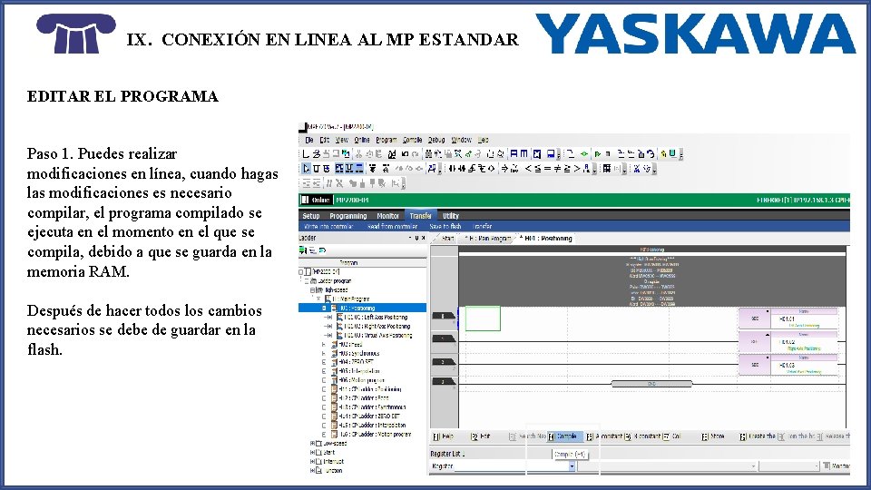Select the arrow pointer tool in ladder toolbar
The height and width of the screenshot is (490, 871).
tap(306, 169)
